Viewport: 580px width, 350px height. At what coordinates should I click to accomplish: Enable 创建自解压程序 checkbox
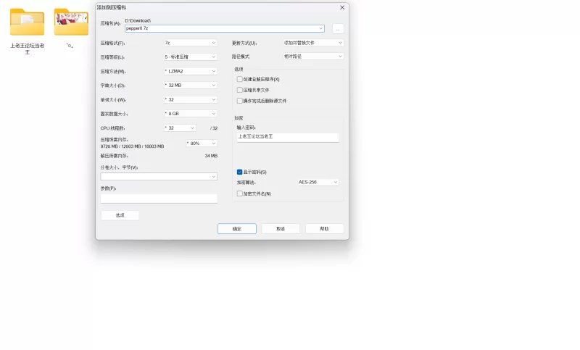(x=240, y=79)
